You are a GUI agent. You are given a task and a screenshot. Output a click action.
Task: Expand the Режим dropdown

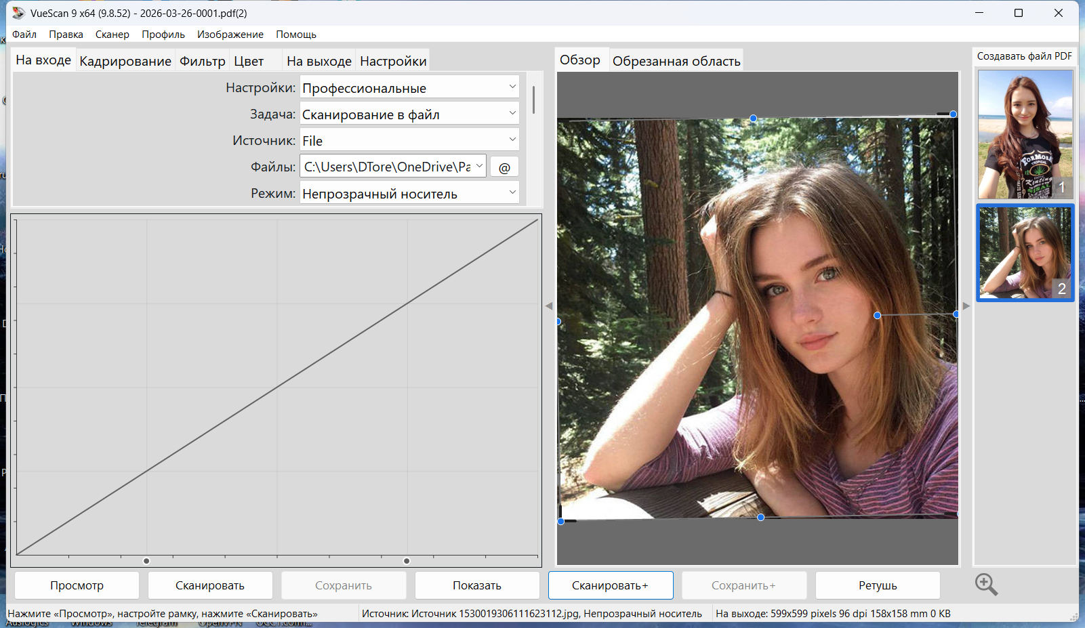(409, 194)
